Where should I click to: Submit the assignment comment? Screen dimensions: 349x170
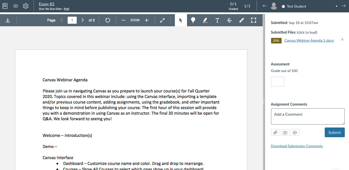(335, 132)
